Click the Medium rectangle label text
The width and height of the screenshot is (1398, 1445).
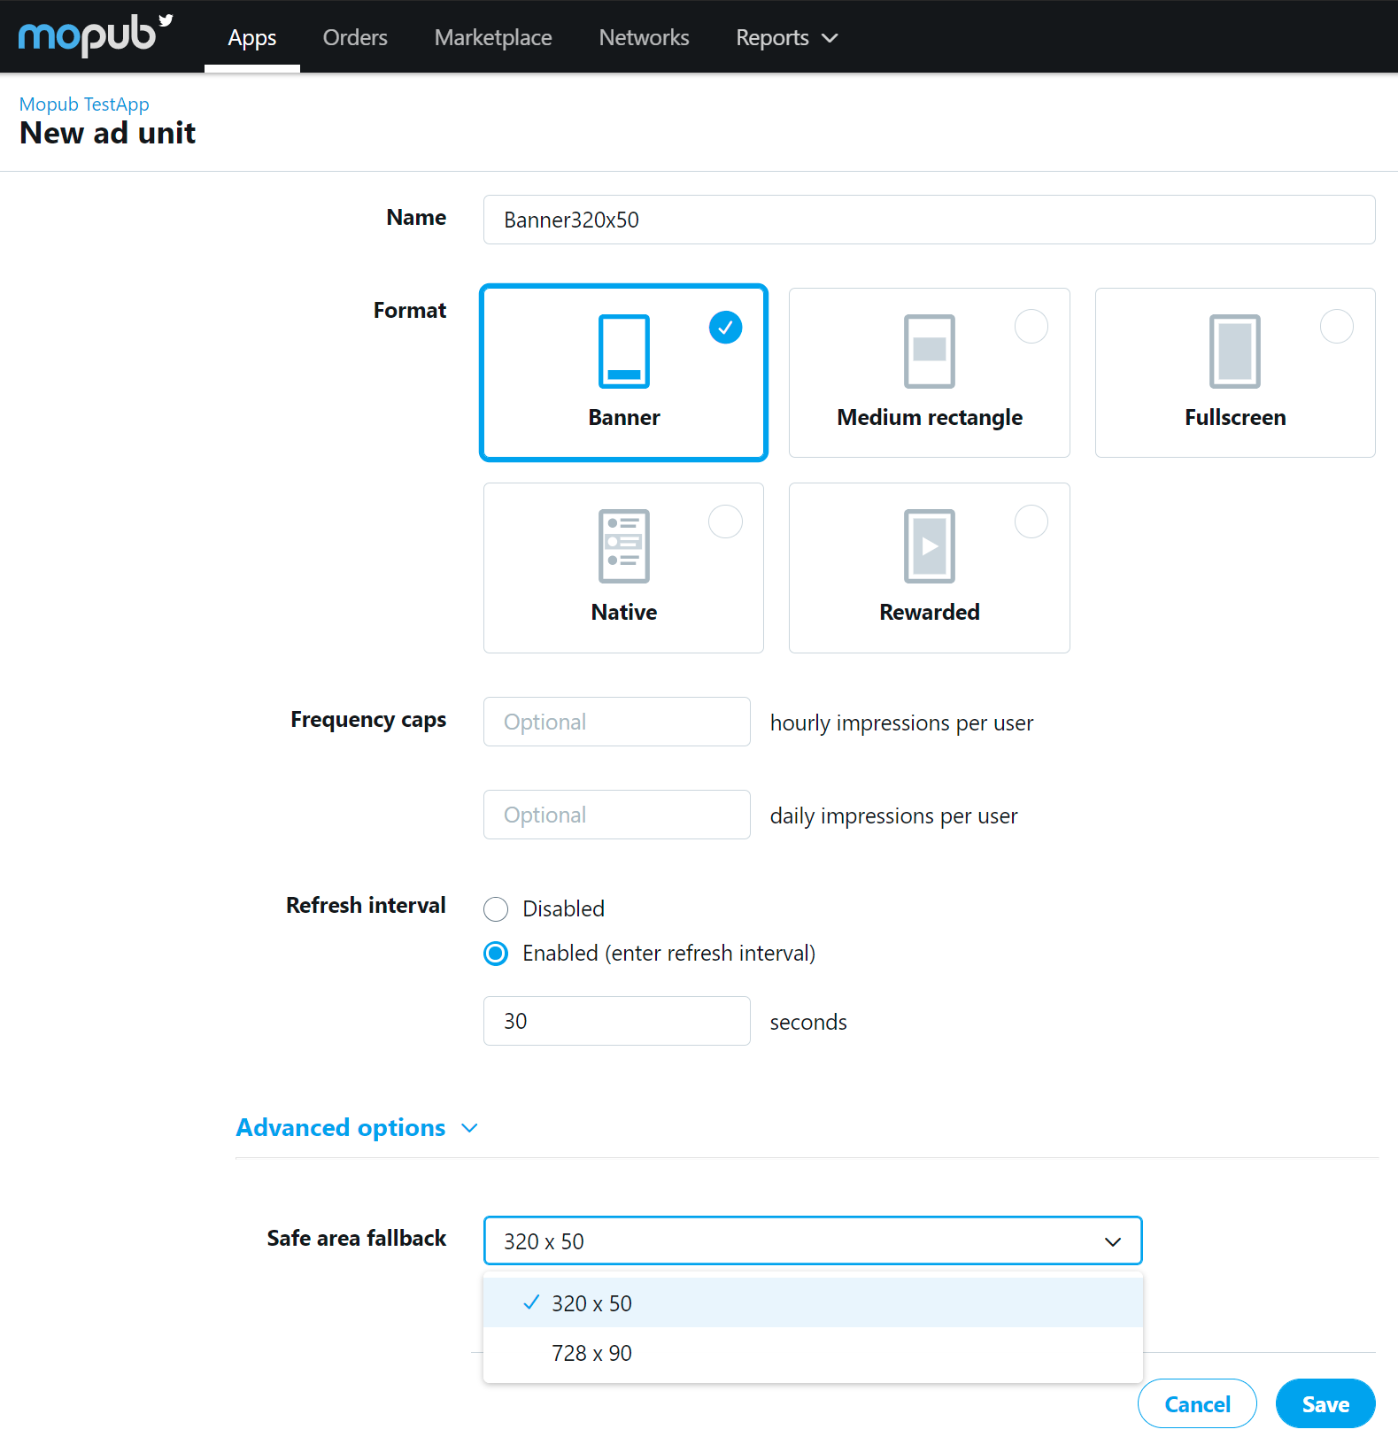pos(930,417)
